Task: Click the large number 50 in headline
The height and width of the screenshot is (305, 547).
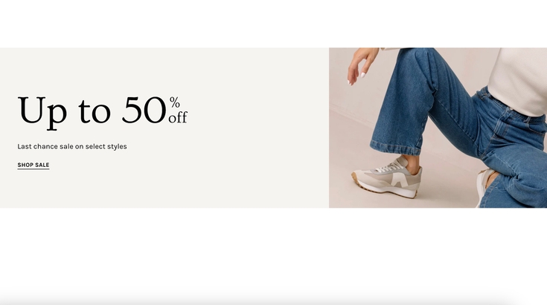Action: (144, 111)
